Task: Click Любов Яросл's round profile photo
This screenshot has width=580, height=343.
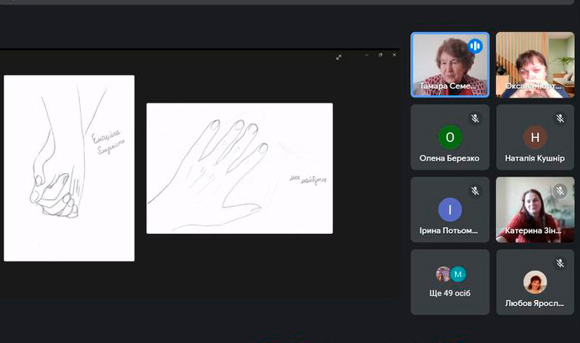Action: pyautogui.click(x=535, y=282)
